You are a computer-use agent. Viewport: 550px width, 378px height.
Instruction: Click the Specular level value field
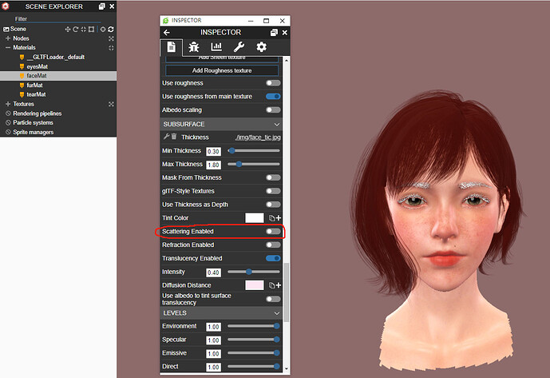coord(214,340)
